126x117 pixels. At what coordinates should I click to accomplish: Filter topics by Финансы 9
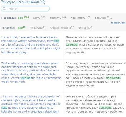pyautogui.click(x=85, y=28)
